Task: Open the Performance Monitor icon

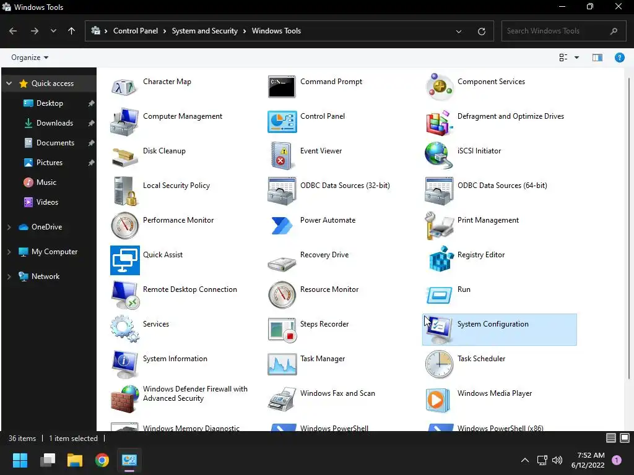Action: (124, 225)
